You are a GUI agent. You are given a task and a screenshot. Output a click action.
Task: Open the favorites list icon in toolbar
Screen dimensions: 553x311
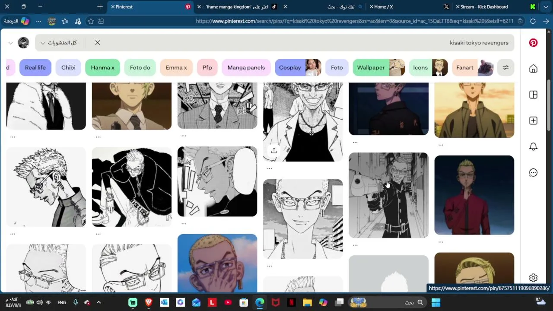pyautogui.click(x=65, y=21)
